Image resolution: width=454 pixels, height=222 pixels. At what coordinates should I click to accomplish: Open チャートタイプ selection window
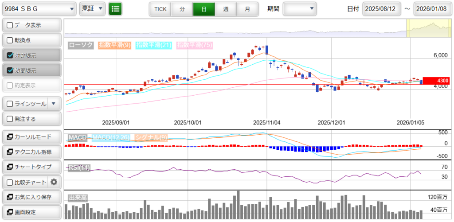tap(31, 167)
